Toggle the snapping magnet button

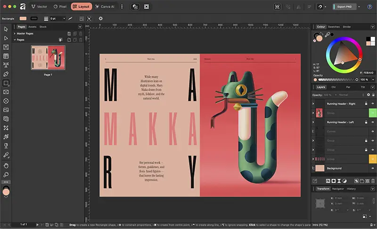pos(320,7)
